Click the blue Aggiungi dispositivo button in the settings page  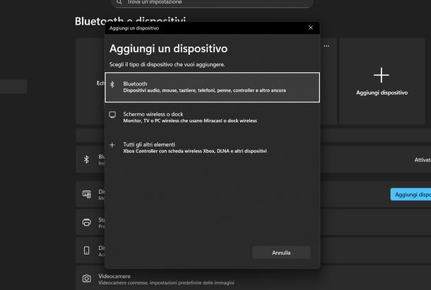pos(411,195)
